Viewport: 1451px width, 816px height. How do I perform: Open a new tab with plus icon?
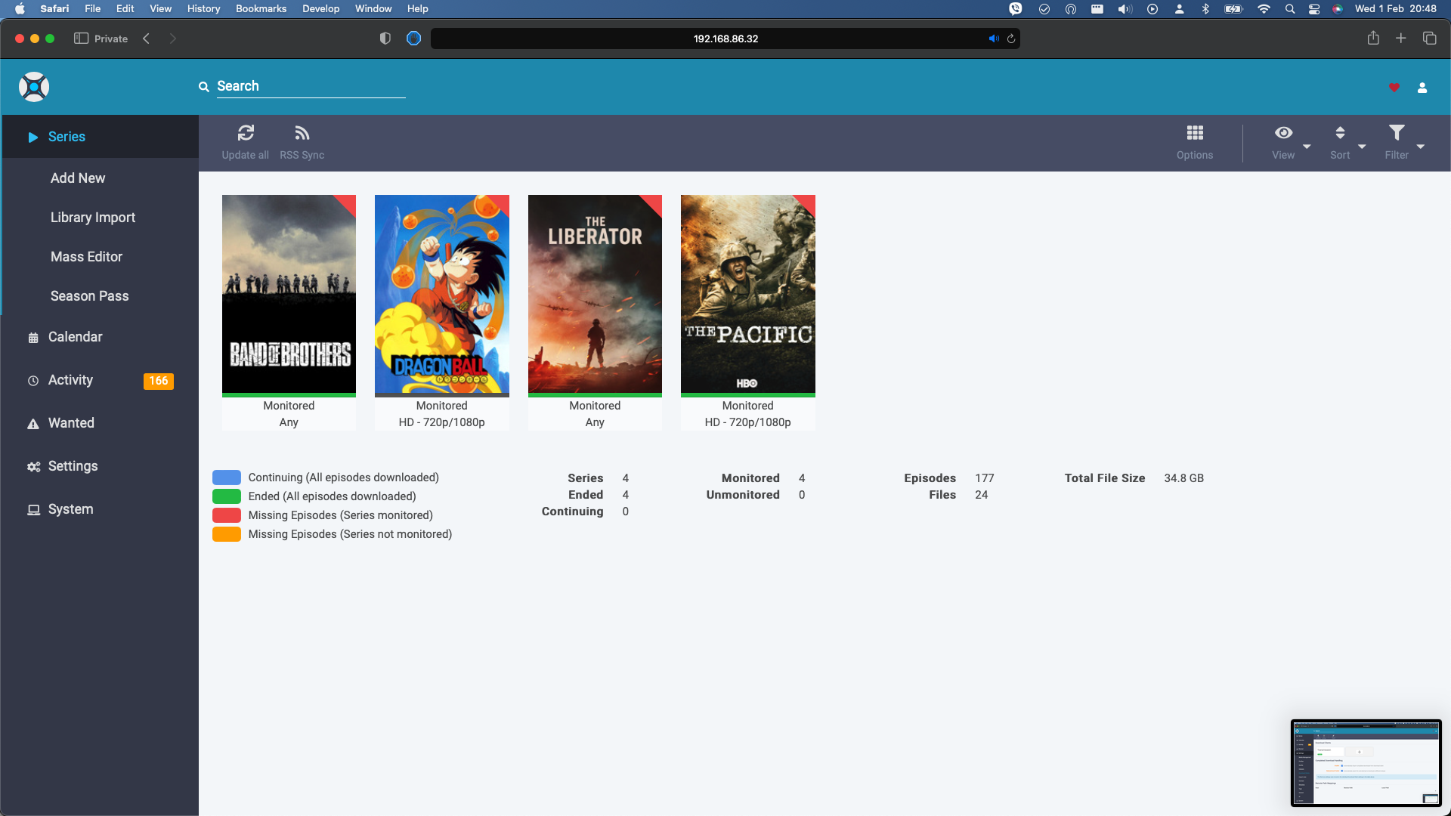tap(1401, 38)
